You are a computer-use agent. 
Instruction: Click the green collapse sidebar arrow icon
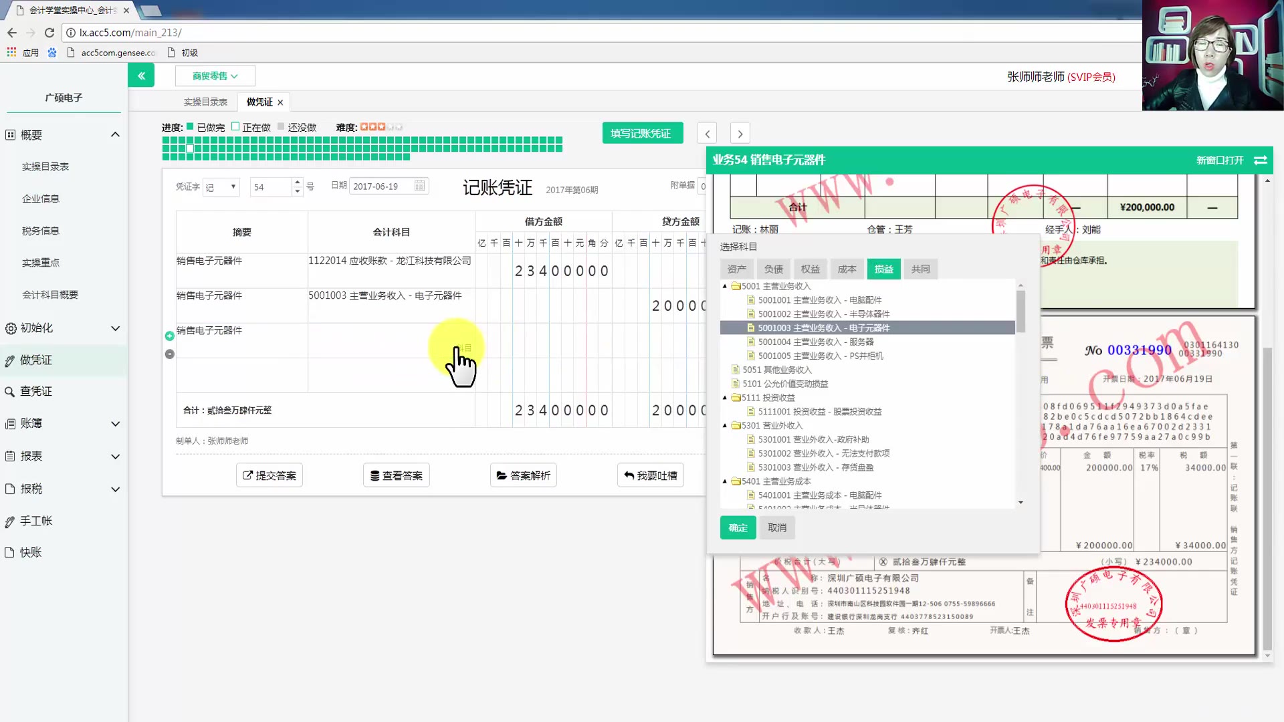coord(141,76)
